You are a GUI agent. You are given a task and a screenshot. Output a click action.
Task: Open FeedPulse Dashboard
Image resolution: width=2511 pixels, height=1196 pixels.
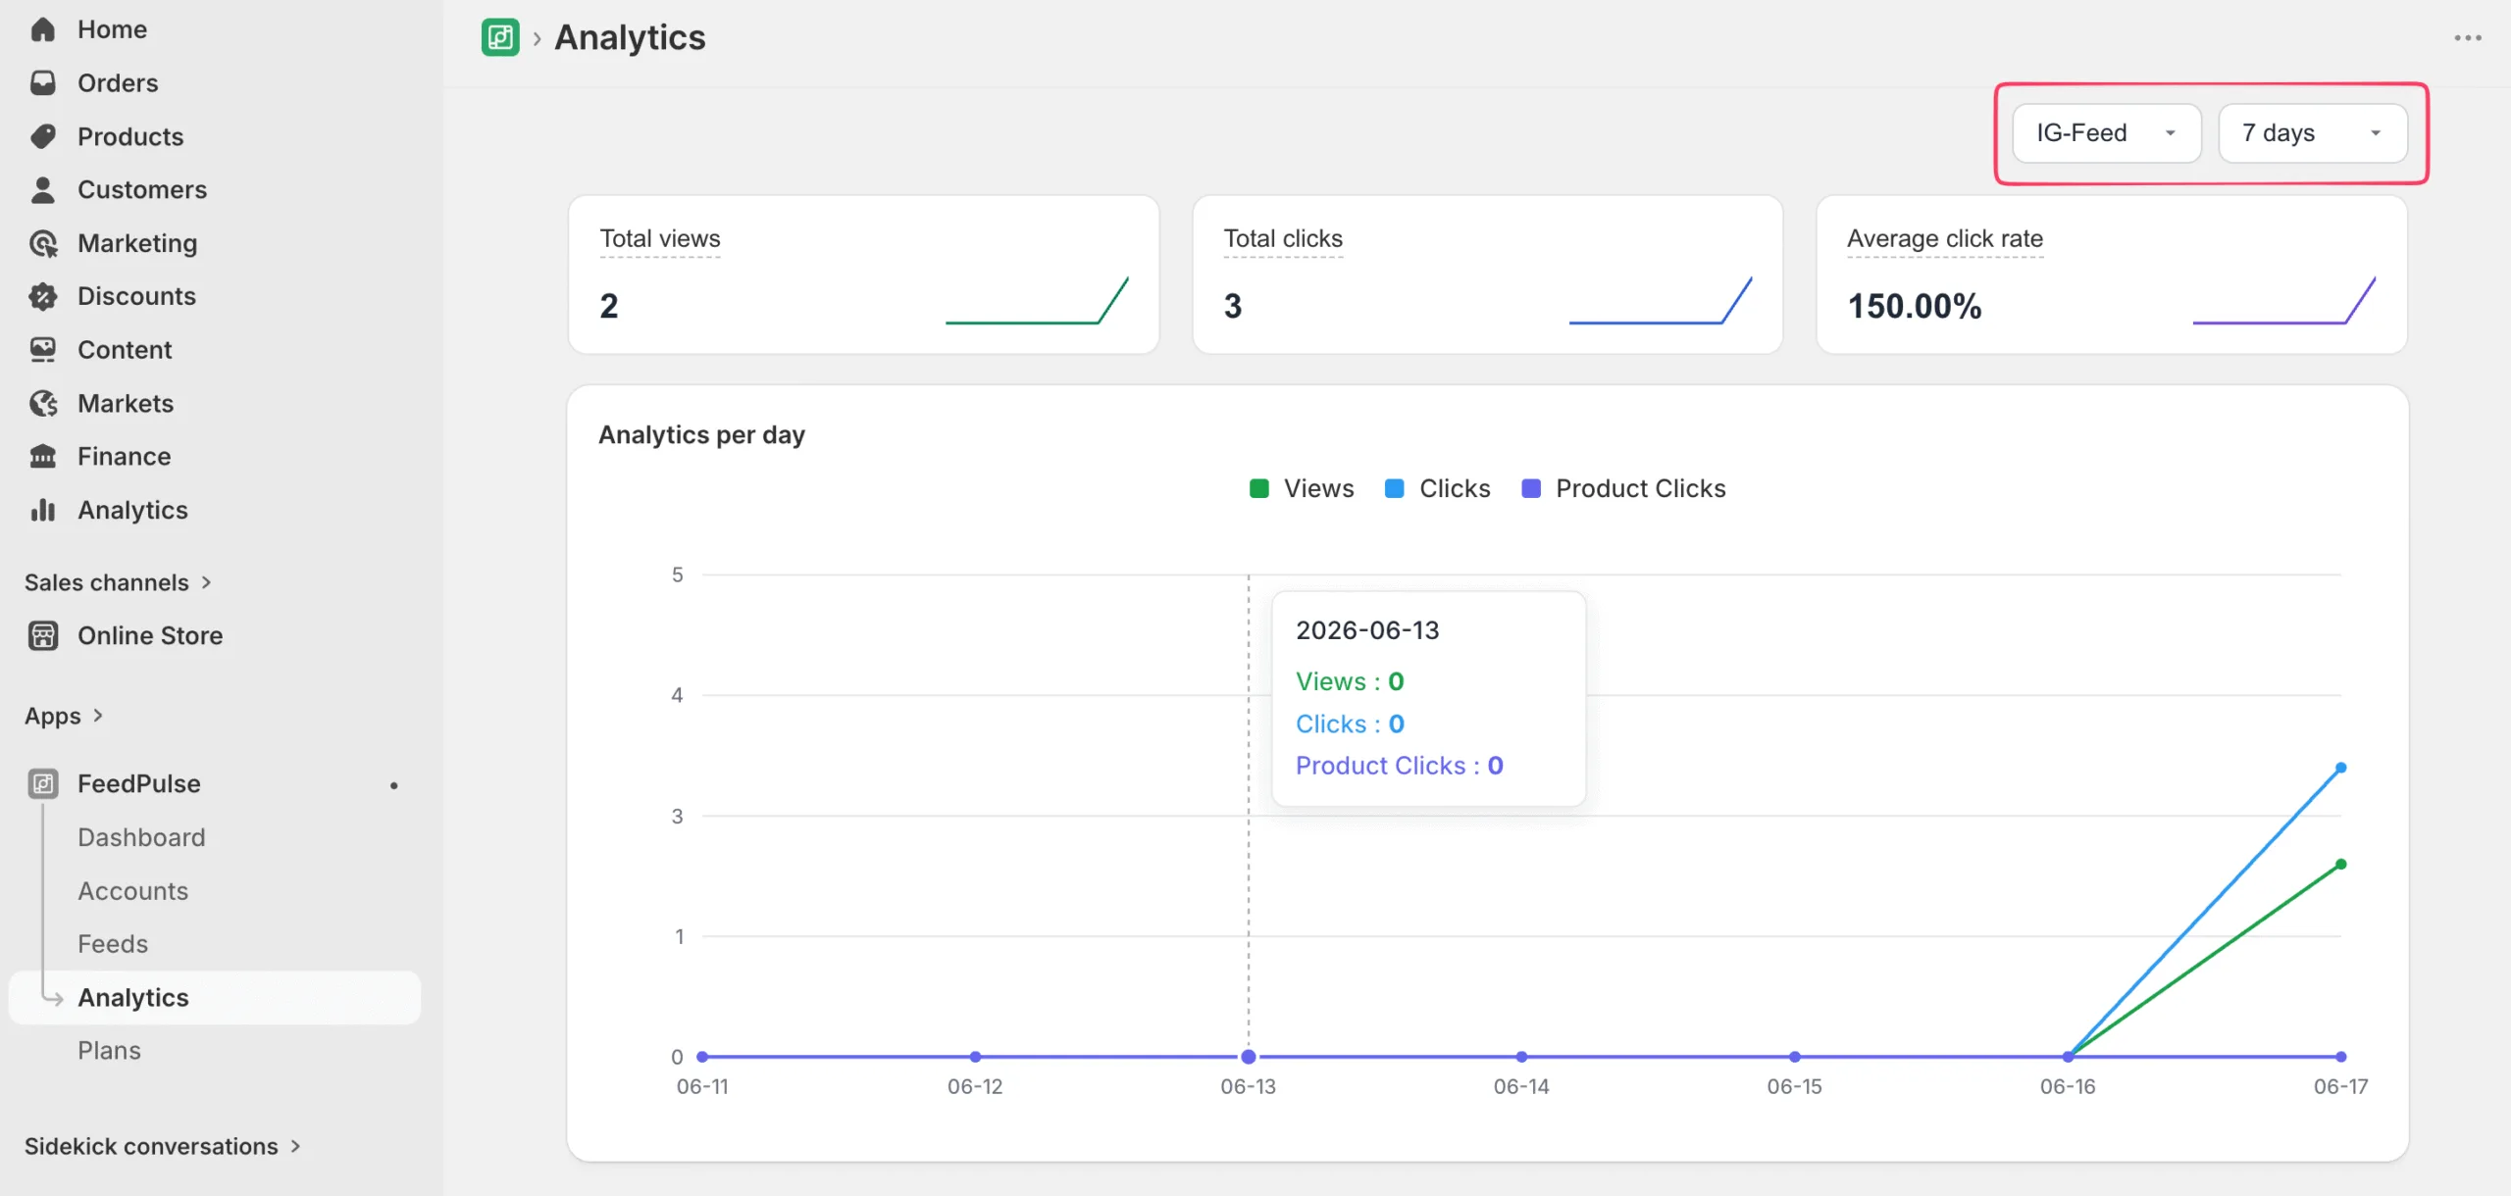tap(141, 837)
